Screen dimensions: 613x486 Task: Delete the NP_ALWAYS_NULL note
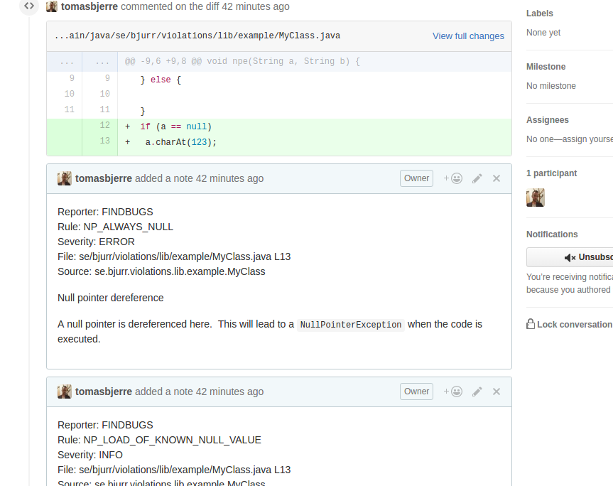point(497,178)
